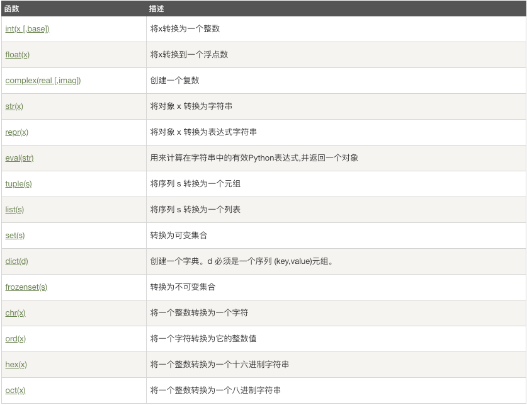Open the ord(x) function link
This screenshot has width=527, height=405.
(x=16, y=339)
